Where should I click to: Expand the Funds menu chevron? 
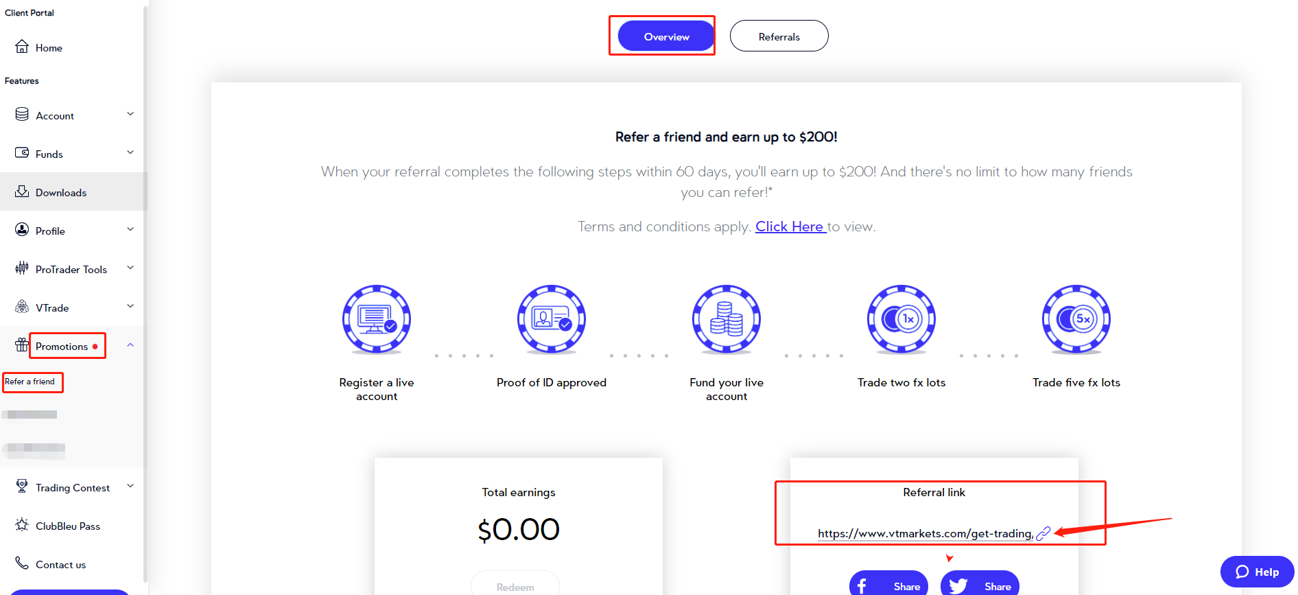[130, 152]
